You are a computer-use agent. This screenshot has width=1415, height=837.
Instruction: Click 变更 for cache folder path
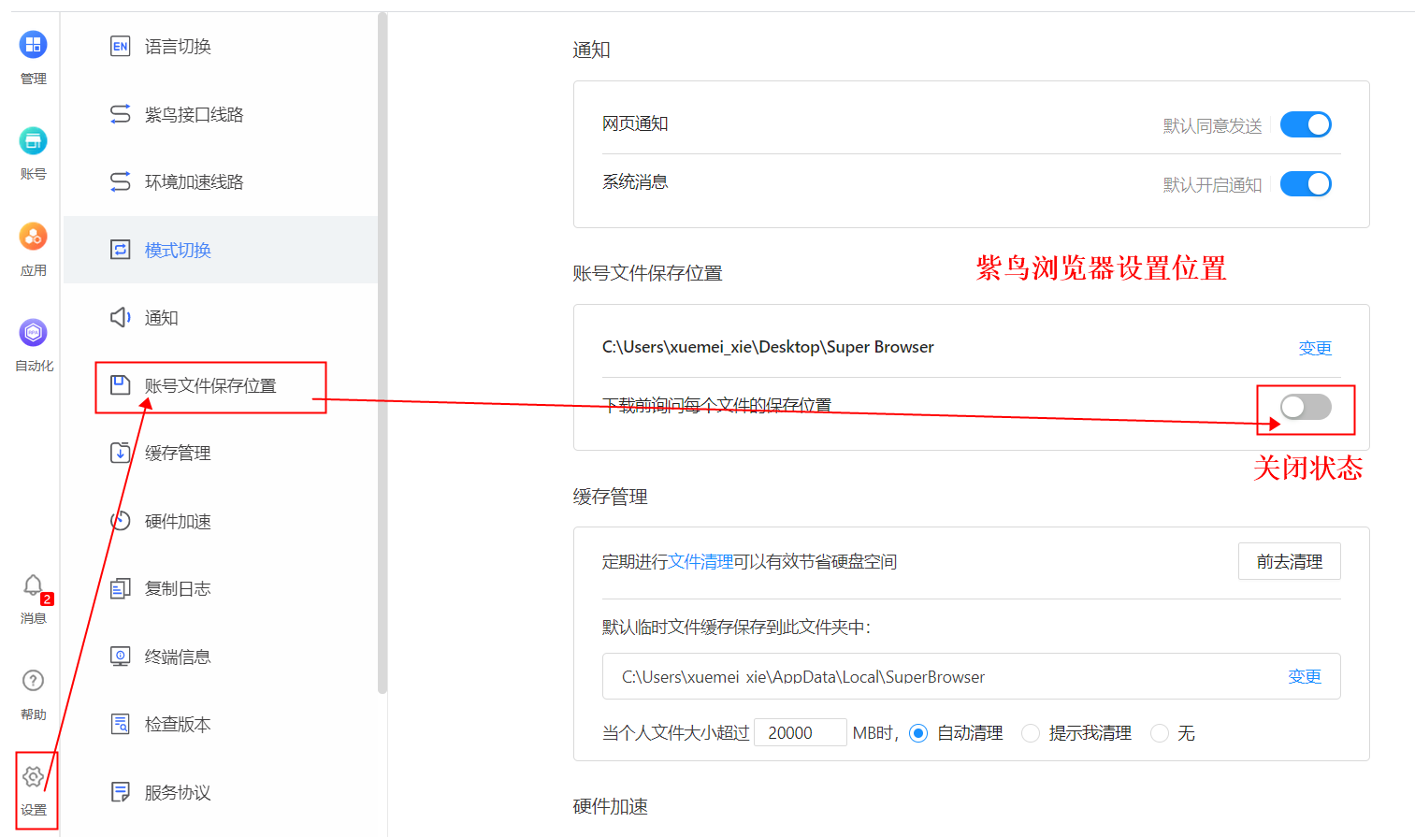[1305, 676]
